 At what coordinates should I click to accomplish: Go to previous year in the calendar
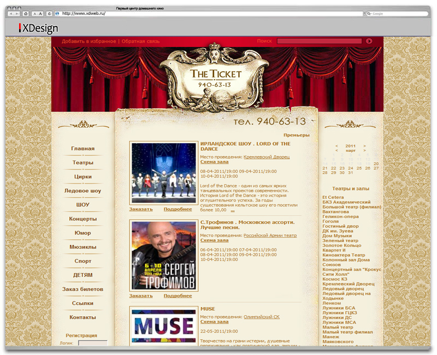point(336,146)
